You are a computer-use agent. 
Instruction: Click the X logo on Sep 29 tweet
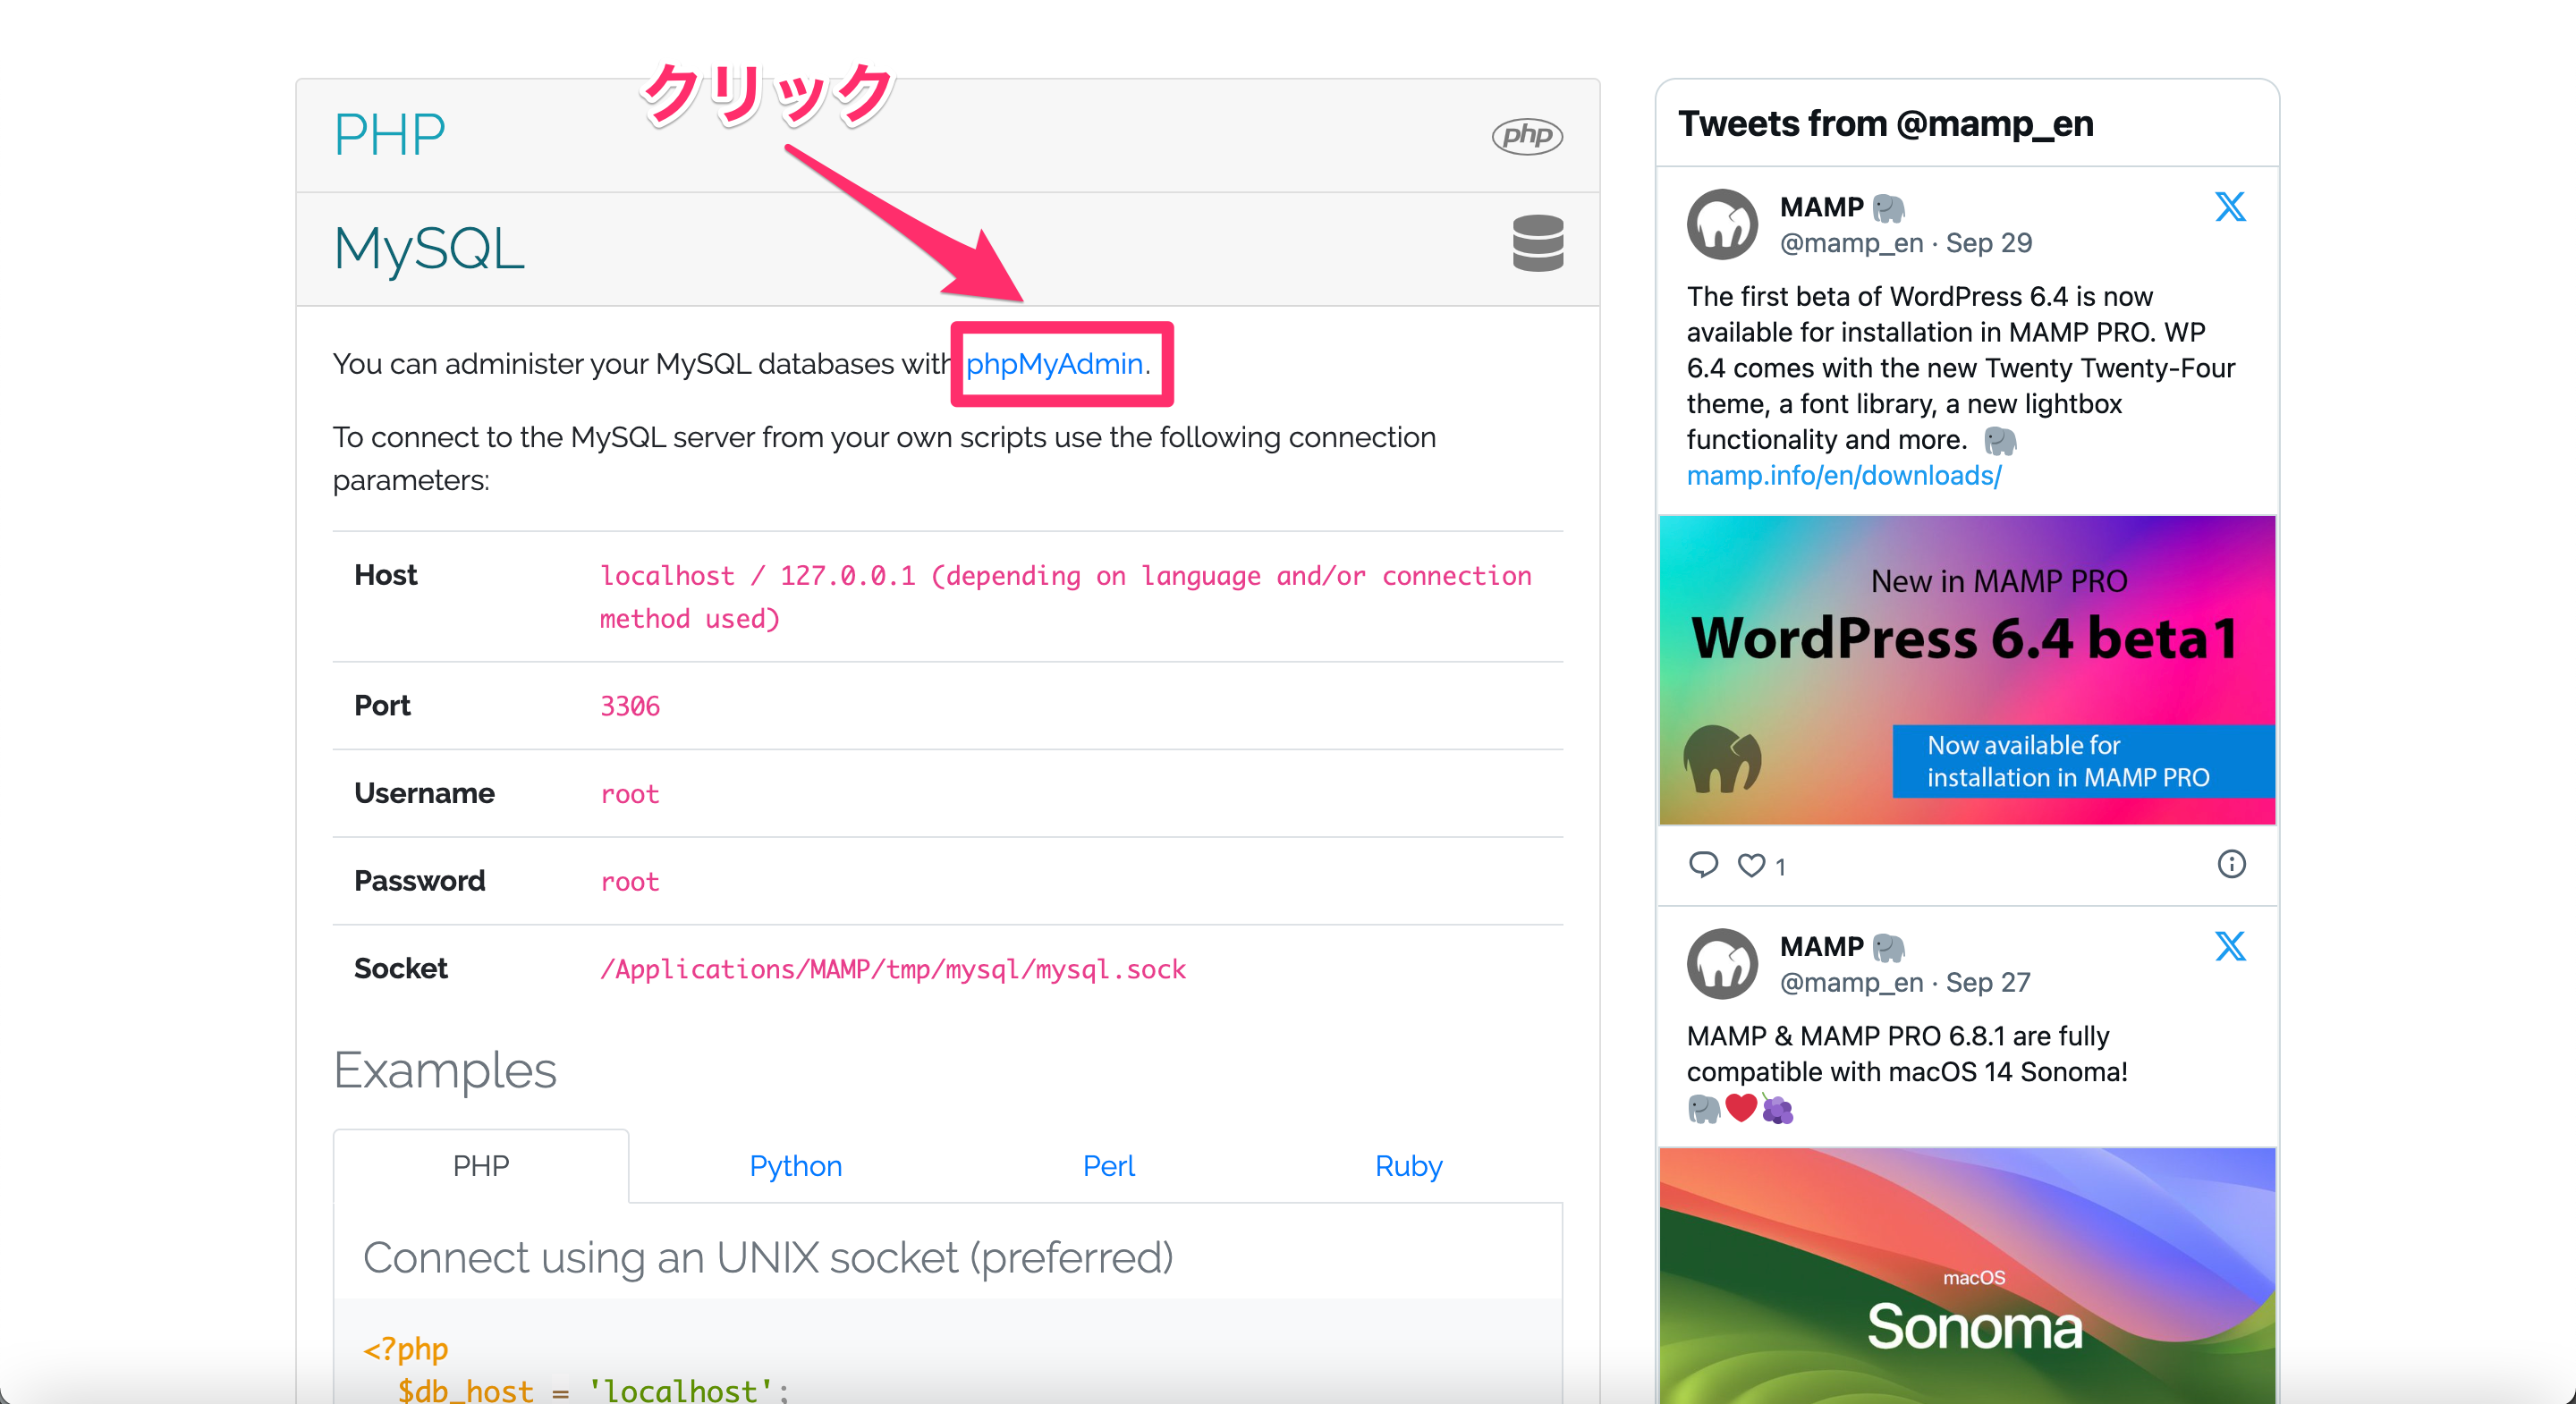pyautogui.click(x=2229, y=207)
